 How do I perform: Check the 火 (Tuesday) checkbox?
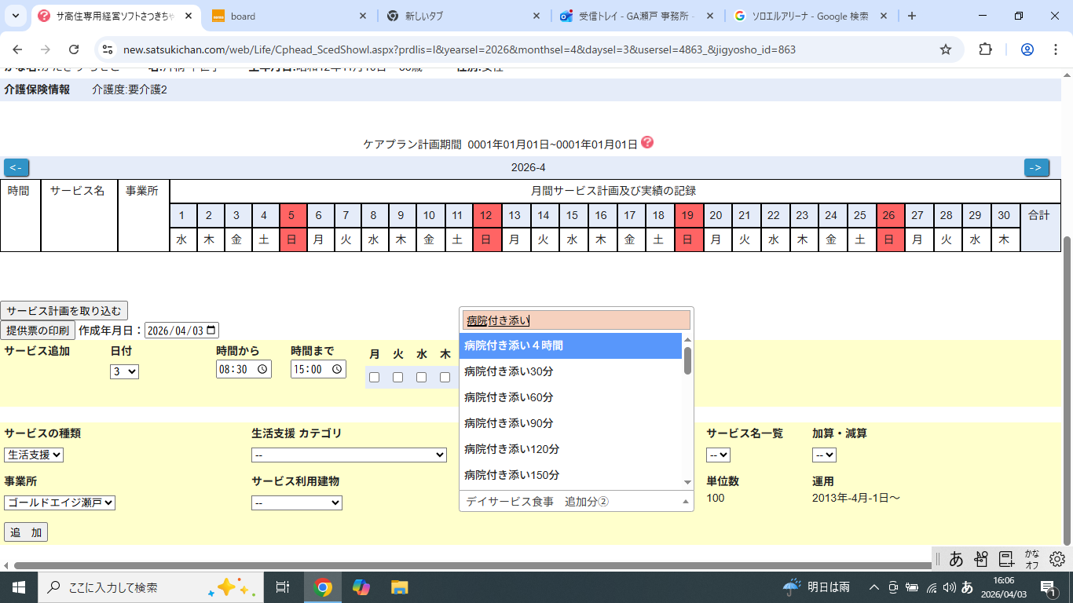397,378
